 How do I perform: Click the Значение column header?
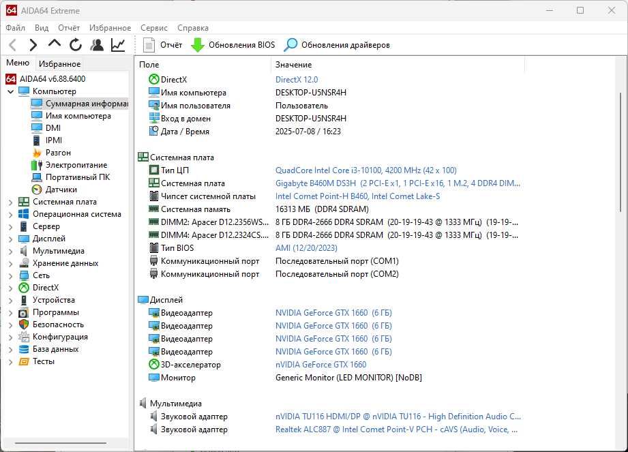tap(398, 65)
